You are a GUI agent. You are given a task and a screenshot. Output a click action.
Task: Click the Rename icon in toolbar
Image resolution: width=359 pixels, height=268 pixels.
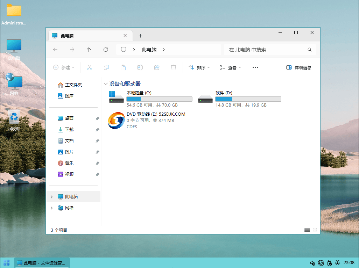[x=140, y=67]
